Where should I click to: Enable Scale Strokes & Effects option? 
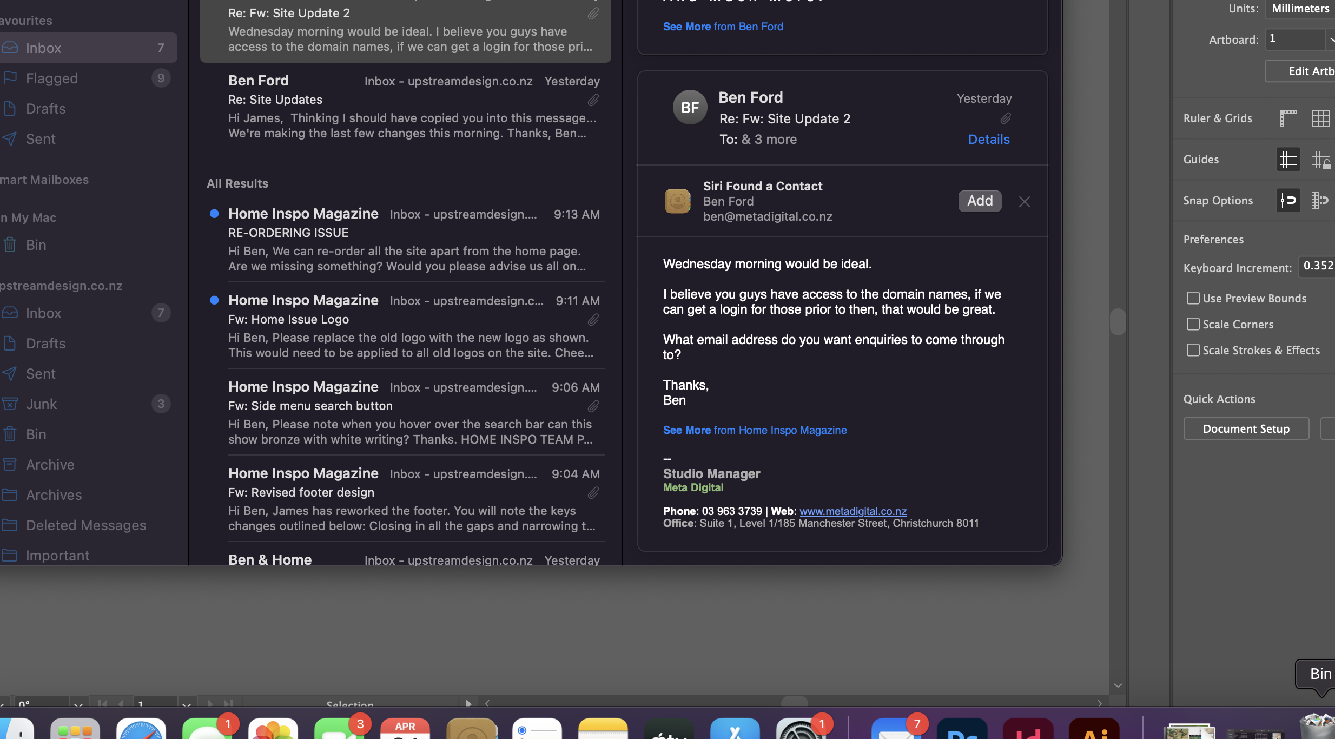(x=1193, y=350)
